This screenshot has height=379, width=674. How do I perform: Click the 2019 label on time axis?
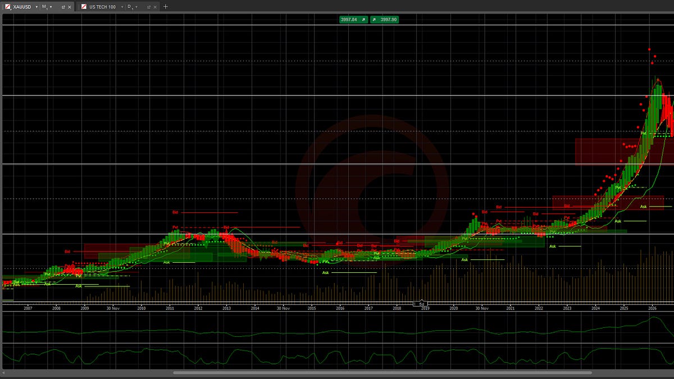click(425, 308)
